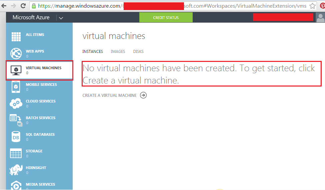Image resolution: width=325 pixels, height=190 pixels.
Task: Click the green padlock in the address bar
Action: (x=34, y=6)
